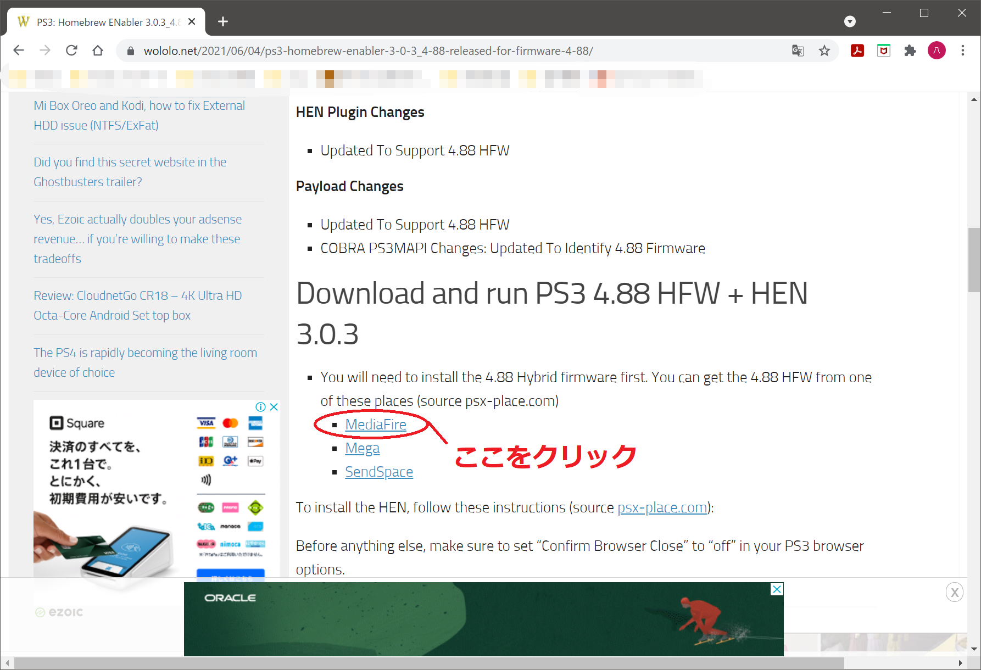Screen dimensions: 981x670
Task: Close the PS3 Homebrew ENabler tab
Action: click(x=192, y=22)
